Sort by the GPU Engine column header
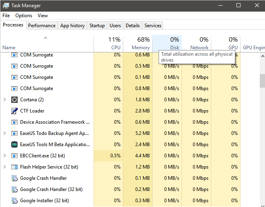265x207 pixels. [253, 44]
